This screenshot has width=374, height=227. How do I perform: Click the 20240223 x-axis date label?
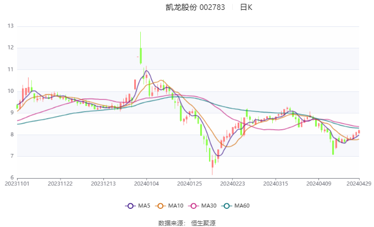click(232, 184)
